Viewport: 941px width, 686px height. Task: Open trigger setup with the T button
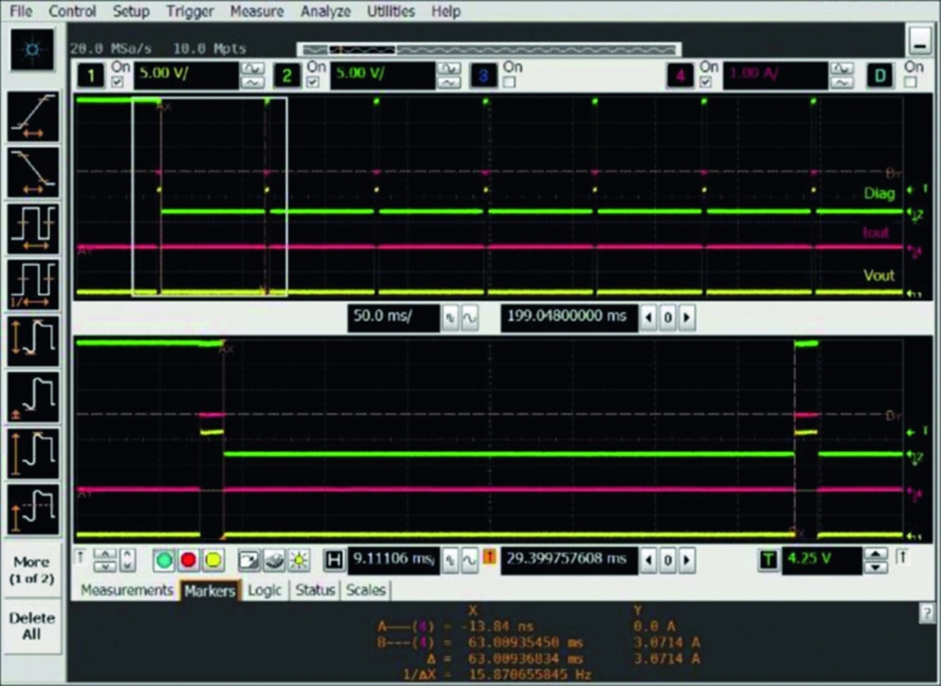click(x=768, y=560)
